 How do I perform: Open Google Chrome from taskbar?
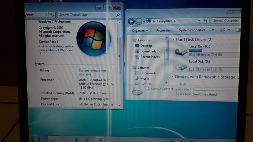tap(88, 140)
